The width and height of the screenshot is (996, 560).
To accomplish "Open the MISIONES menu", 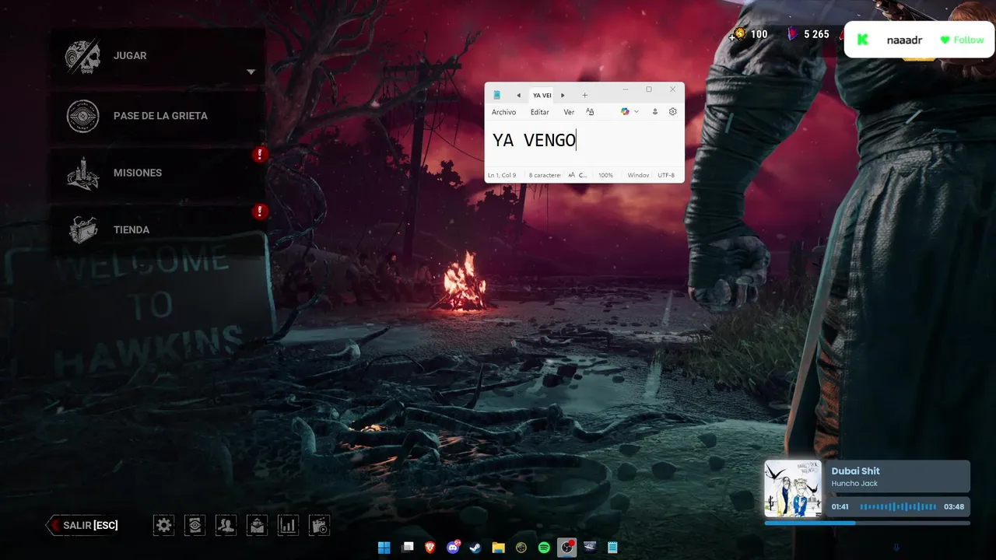I will (x=158, y=173).
